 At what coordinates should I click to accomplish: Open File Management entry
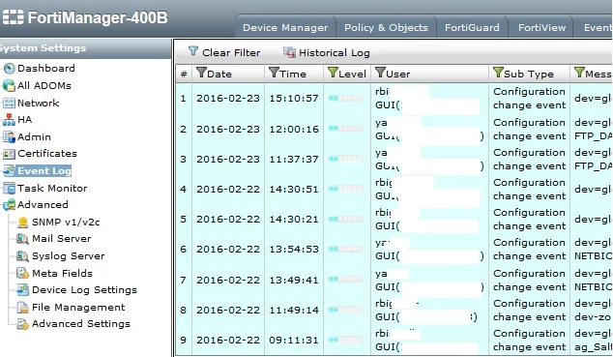[x=78, y=308]
